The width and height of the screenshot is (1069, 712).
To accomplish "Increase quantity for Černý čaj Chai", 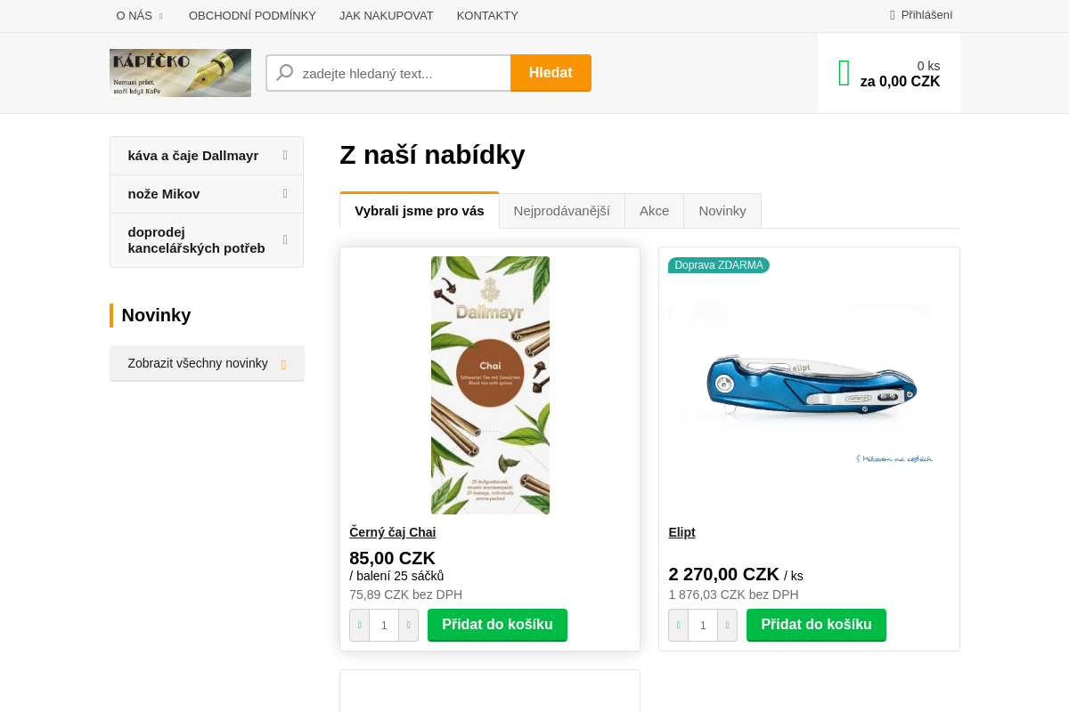I will [x=408, y=625].
